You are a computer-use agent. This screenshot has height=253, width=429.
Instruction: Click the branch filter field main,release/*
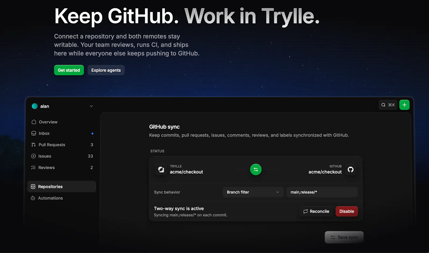[x=322, y=192]
